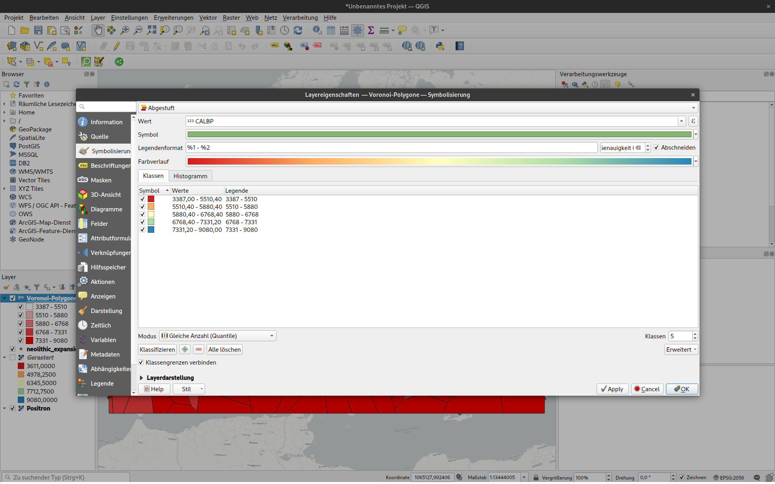Click the Farbverlauf color ramp bar
775x484 pixels.
[439, 162]
